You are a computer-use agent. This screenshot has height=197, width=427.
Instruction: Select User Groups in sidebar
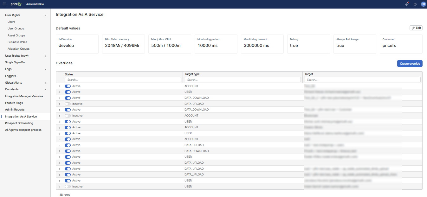[x=16, y=29]
